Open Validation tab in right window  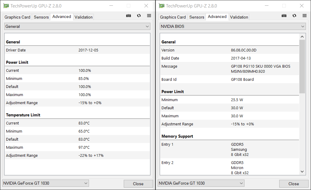point(239,17)
